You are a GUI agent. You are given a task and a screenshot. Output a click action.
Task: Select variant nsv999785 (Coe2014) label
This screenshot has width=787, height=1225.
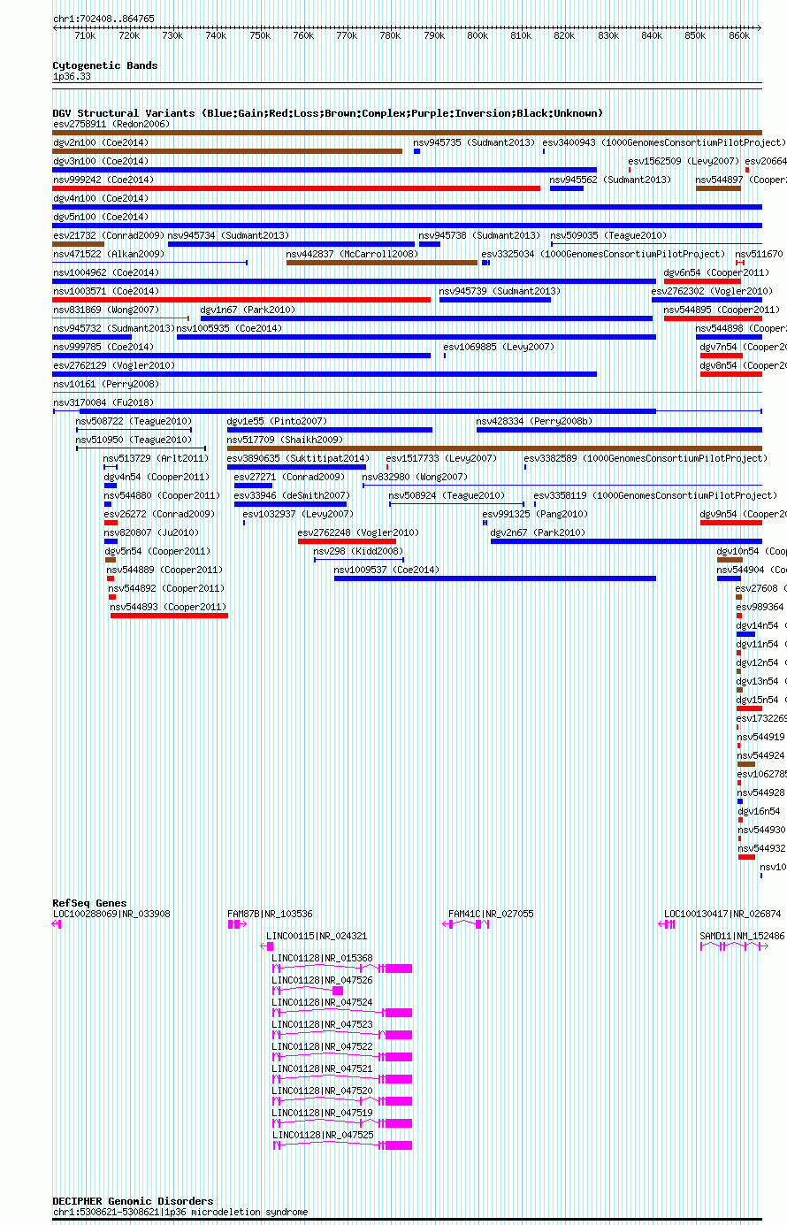103,348
